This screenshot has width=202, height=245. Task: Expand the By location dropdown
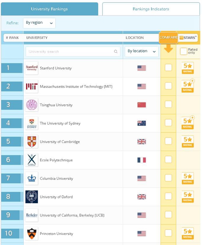point(141,51)
